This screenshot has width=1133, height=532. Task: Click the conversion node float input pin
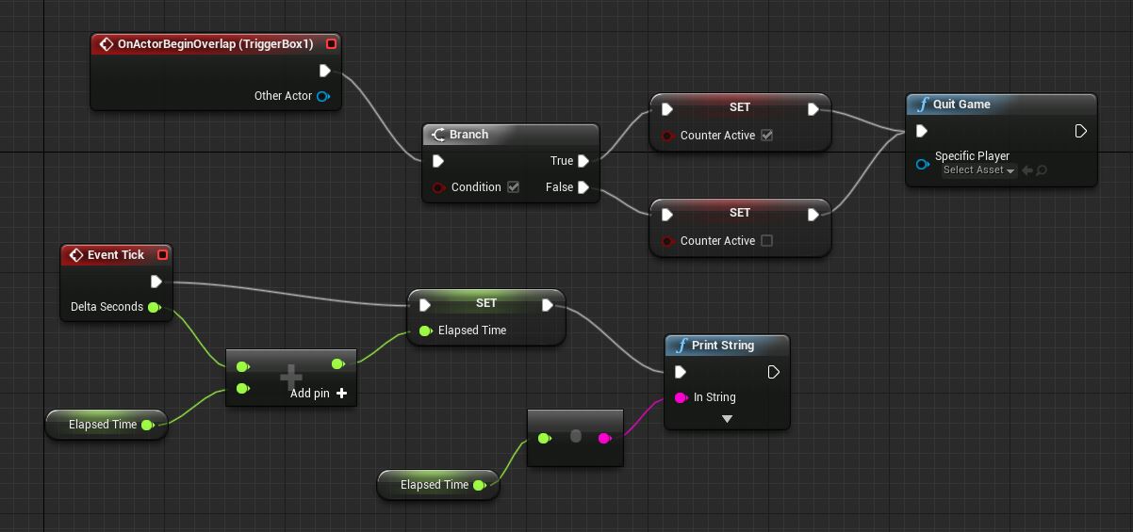click(x=545, y=438)
